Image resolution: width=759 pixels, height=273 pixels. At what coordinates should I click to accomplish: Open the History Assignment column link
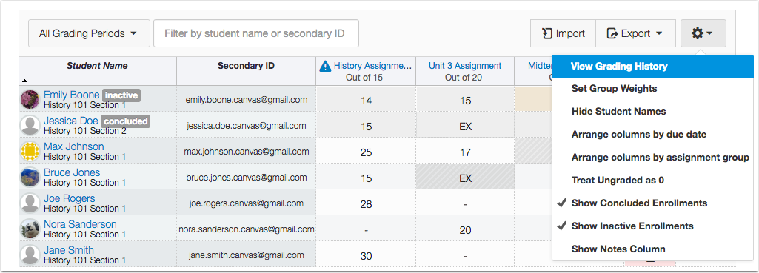[372, 66]
